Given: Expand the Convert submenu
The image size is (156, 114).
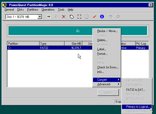Looking at the screenshot, I should point(106,80).
